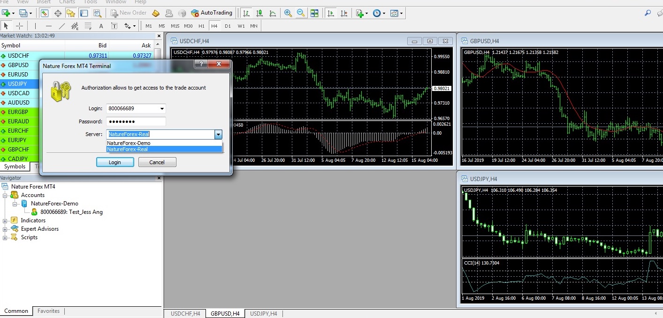The image size is (663, 318).
Task: Select account 800066689: Test_Jess Ang
Action: click(71, 212)
